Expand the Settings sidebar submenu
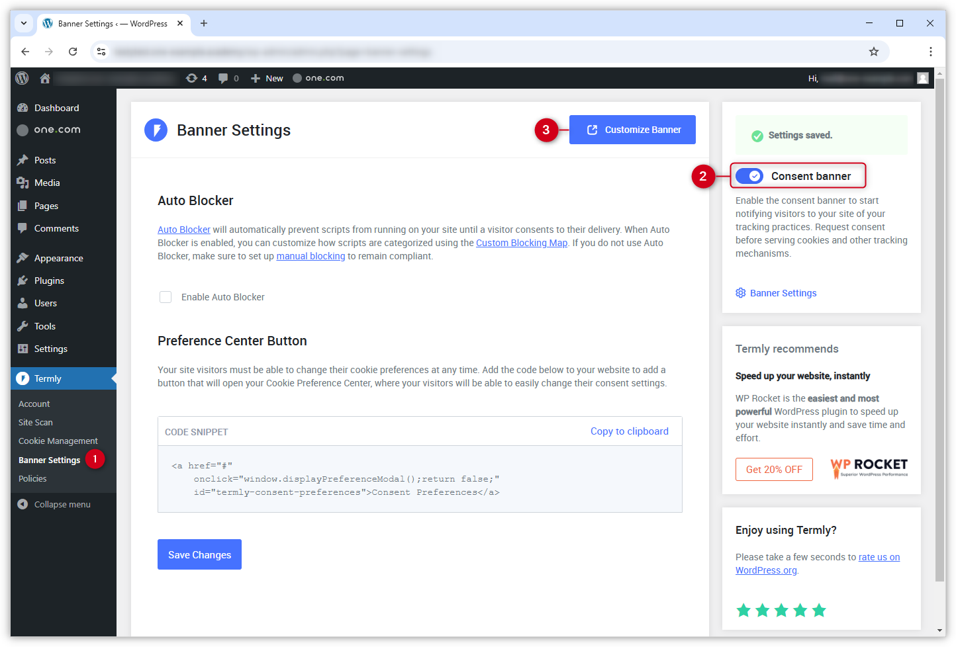 click(x=50, y=349)
